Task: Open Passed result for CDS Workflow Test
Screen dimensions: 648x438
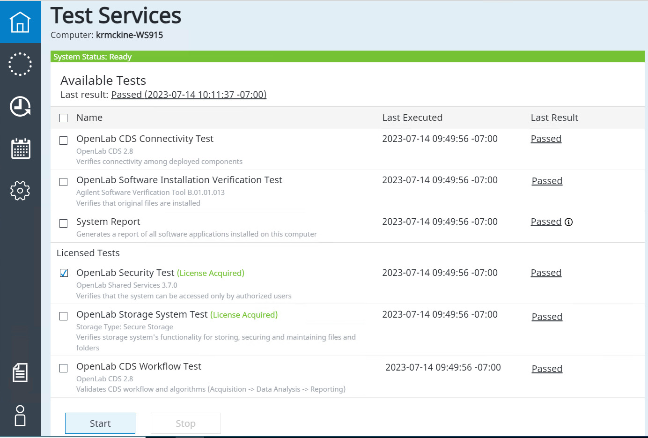Action: point(547,369)
